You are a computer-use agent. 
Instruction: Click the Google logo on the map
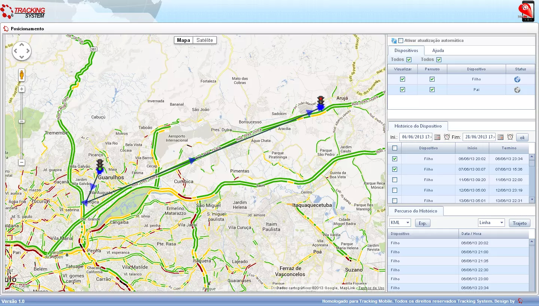point(18,285)
